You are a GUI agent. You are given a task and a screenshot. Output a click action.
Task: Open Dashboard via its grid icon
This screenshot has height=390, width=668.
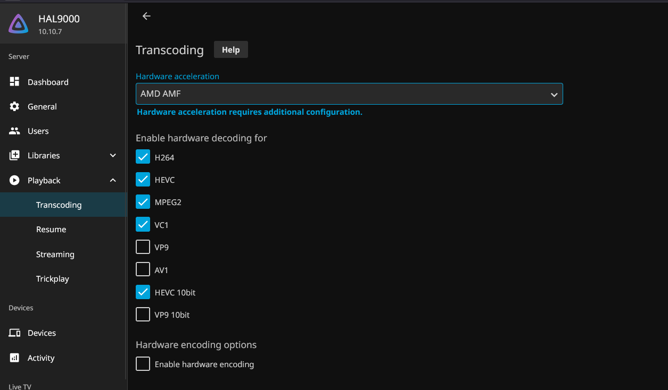(14, 82)
